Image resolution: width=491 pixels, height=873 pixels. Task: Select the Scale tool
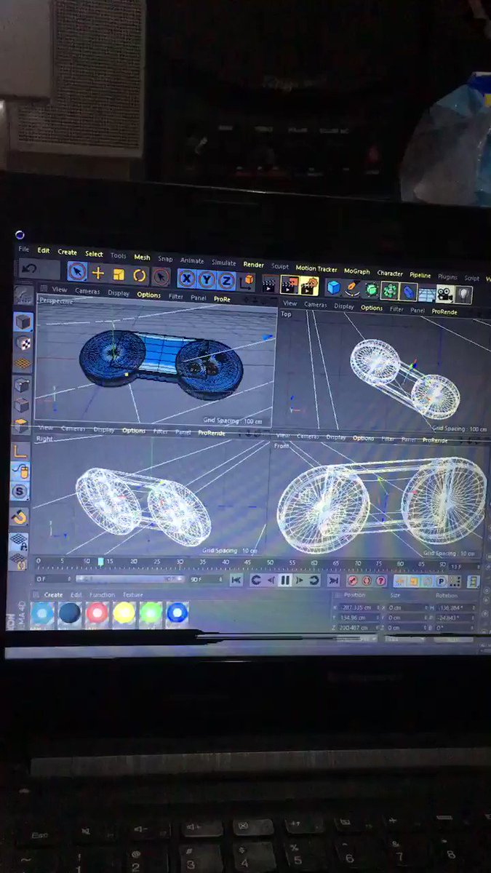119,275
